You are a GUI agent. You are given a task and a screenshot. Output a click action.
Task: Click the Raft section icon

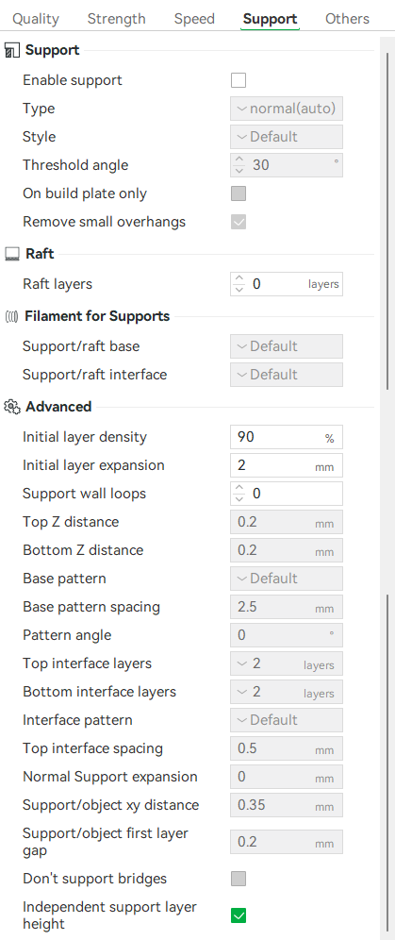pos(12,254)
